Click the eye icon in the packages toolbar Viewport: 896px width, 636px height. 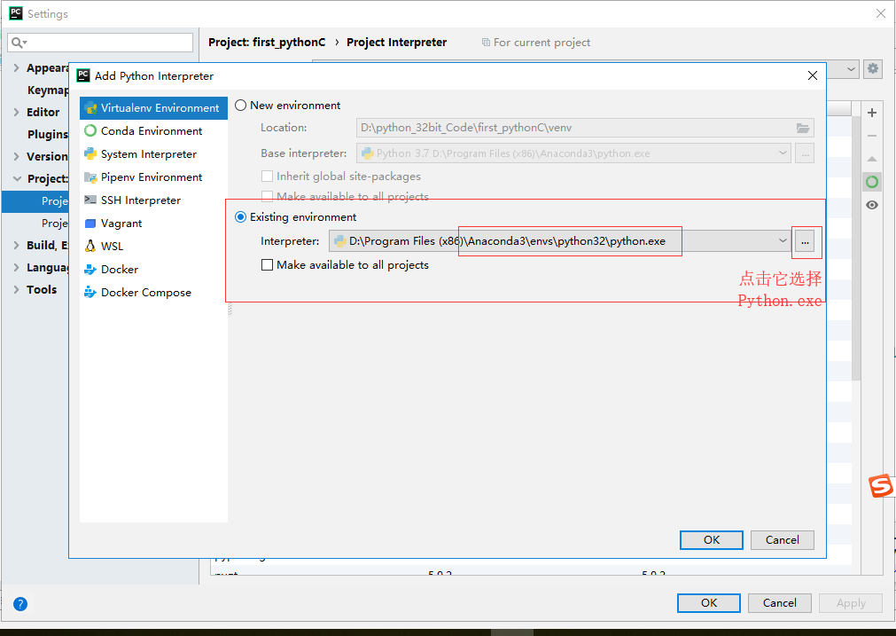pyautogui.click(x=871, y=204)
